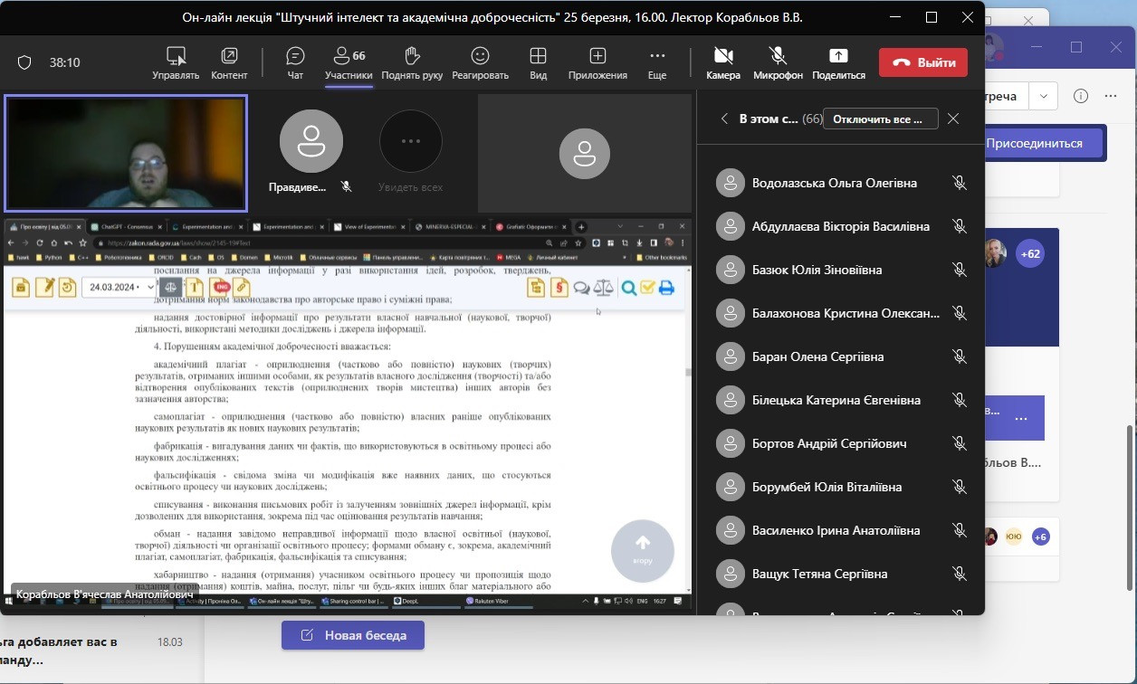Click the presenter's webcam video thumbnail
1137x684 pixels.
[126, 153]
